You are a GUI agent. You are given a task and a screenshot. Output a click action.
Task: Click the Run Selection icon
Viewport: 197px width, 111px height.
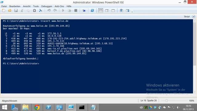pos(69,10)
